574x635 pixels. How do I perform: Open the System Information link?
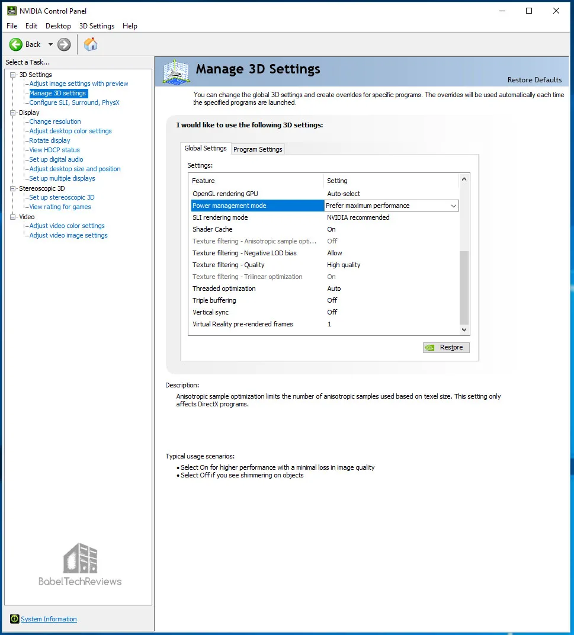(x=49, y=619)
